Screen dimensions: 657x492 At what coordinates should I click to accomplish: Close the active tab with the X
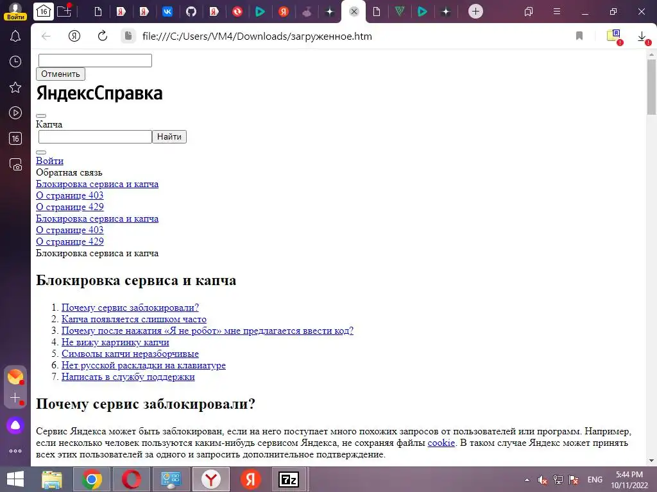click(354, 12)
